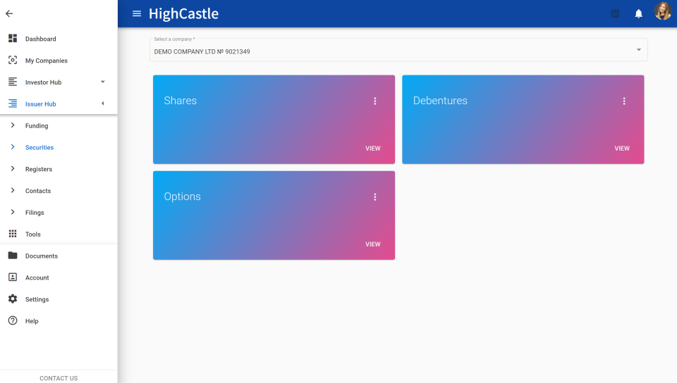The height and width of the screenshot is (383, 677).
Task: Open the Select a company dropdown
Action: (x=398, y=50)
